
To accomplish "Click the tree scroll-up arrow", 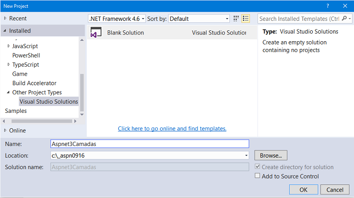I will coord(82,40).
